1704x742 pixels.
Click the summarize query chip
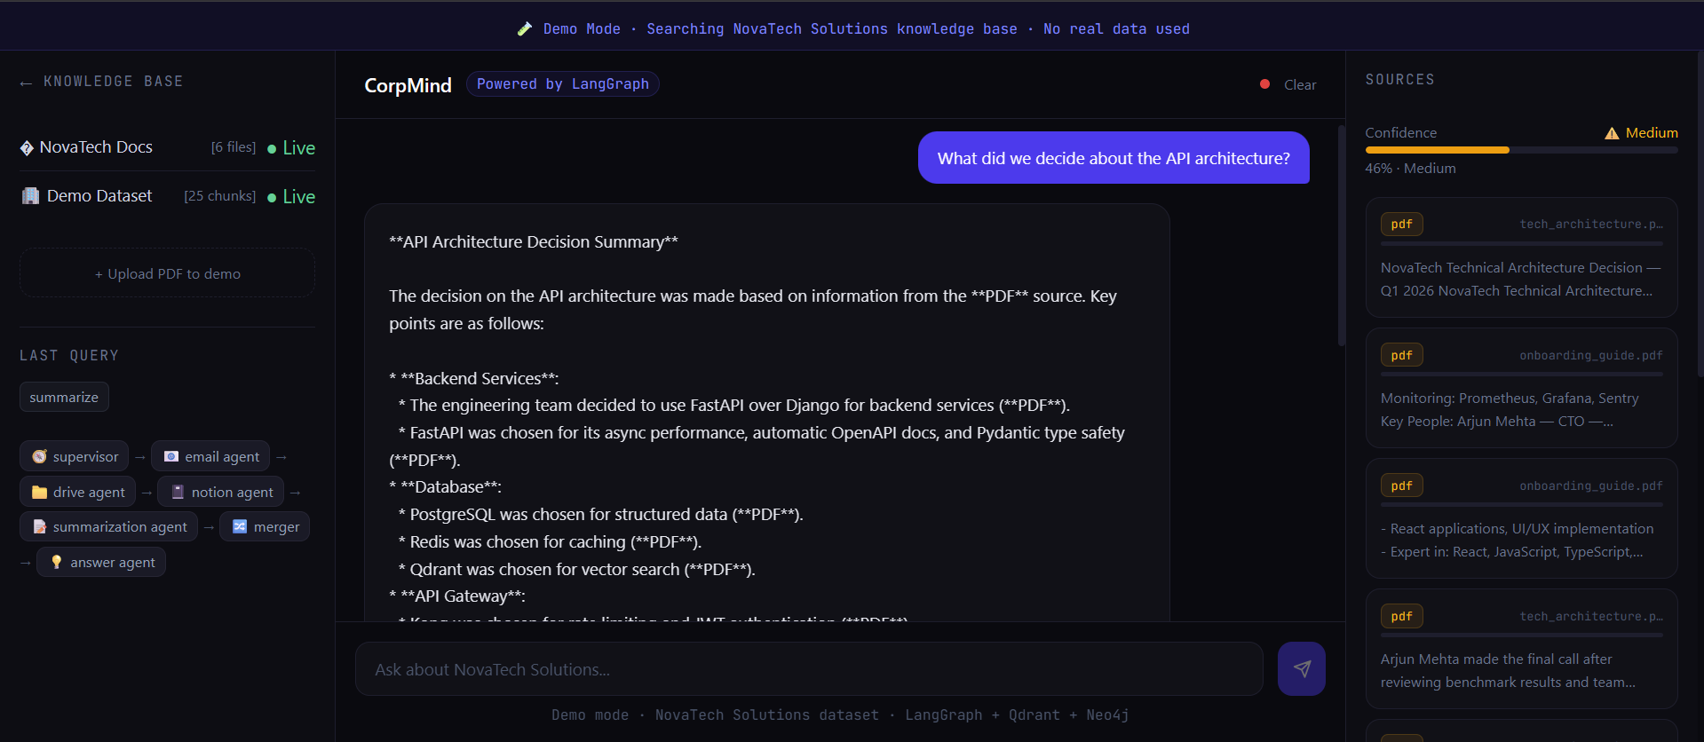pyautogui.click(x=64, y=397)
